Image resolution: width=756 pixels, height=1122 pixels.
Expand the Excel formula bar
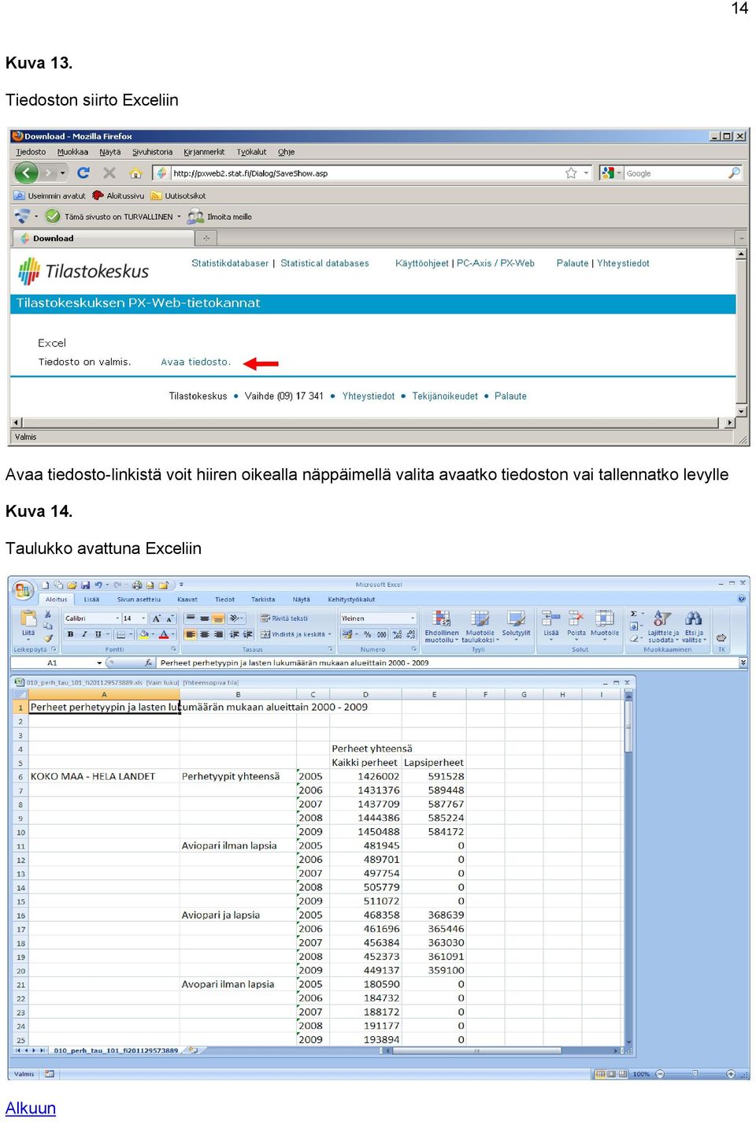(743, 663)
